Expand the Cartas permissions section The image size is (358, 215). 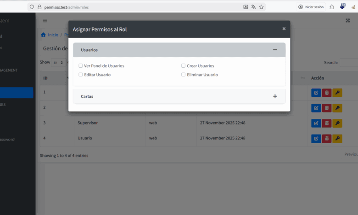pyautogui.click(x=275, y=97)
